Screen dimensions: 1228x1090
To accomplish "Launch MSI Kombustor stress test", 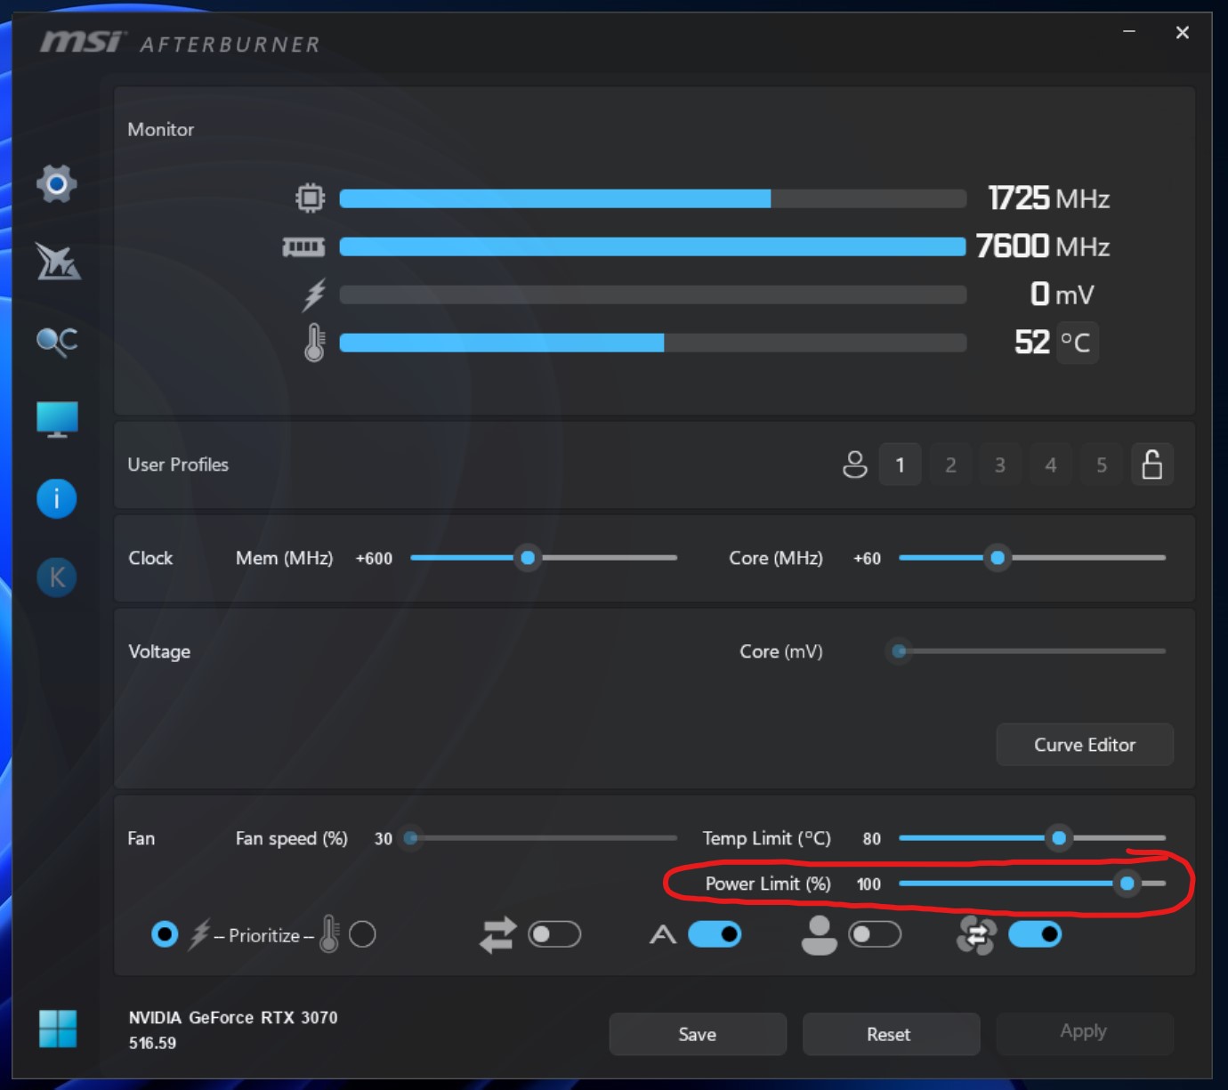I will 56,262.
